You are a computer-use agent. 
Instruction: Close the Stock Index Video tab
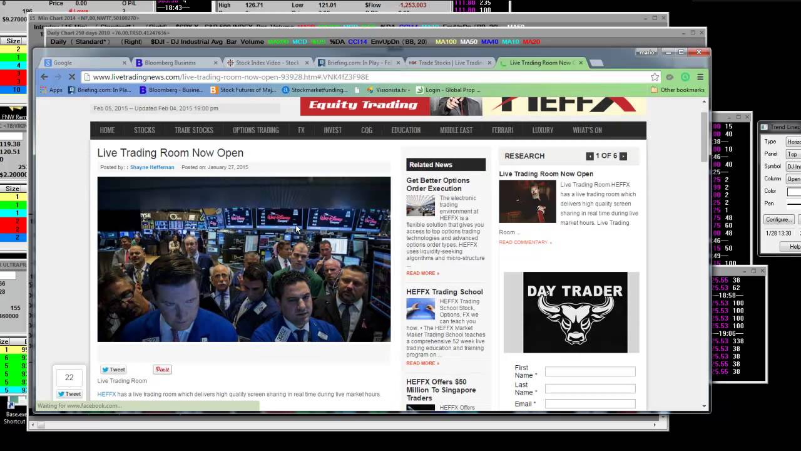(x=307, y=63)
